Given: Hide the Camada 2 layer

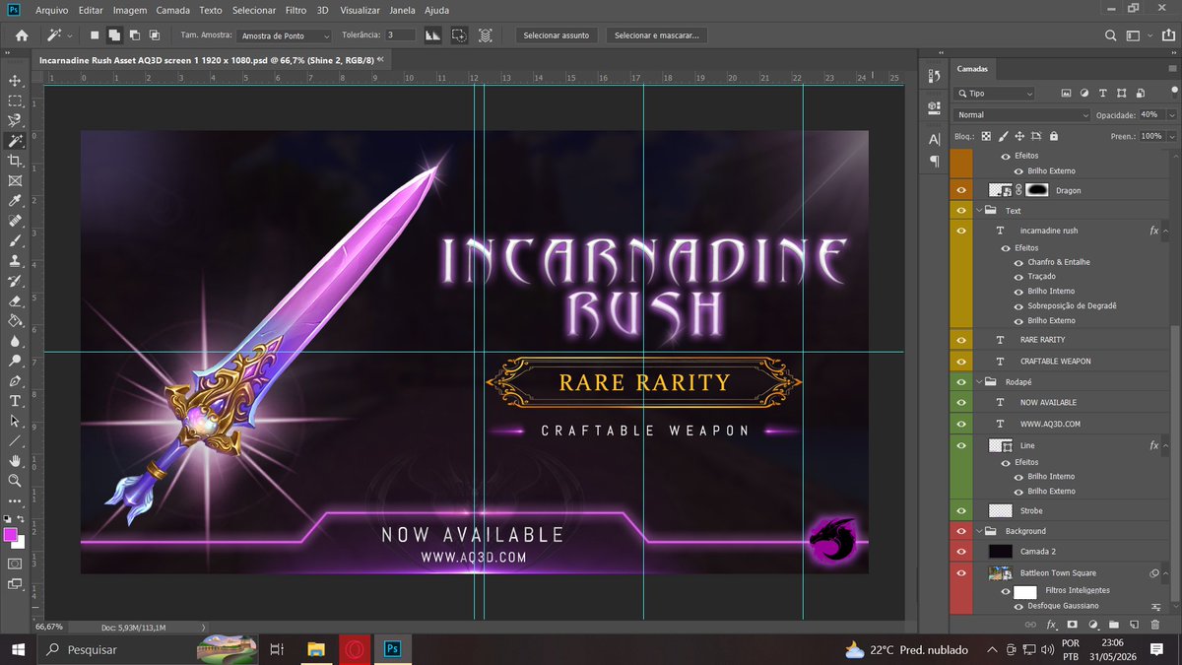Looking at the screenshot, I should coord(961,551).
